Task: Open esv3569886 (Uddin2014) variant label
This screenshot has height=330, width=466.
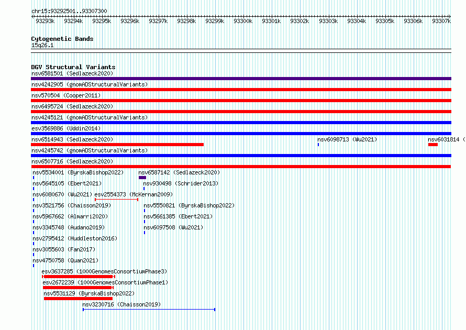Action: coord(66,128)
